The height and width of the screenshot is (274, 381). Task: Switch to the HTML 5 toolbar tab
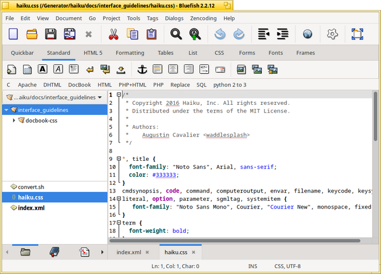(x=93, y=53)
